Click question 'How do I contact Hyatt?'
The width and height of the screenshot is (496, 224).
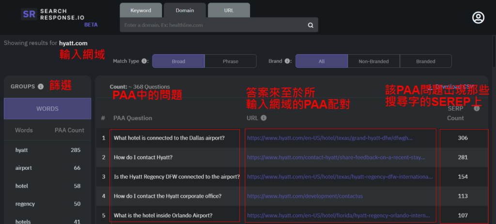(143, 158)
